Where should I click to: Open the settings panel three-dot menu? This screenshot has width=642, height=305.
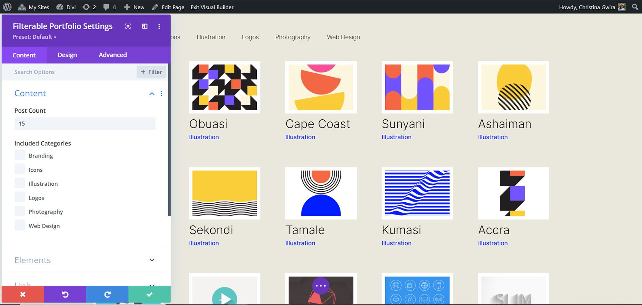[159, 26]
